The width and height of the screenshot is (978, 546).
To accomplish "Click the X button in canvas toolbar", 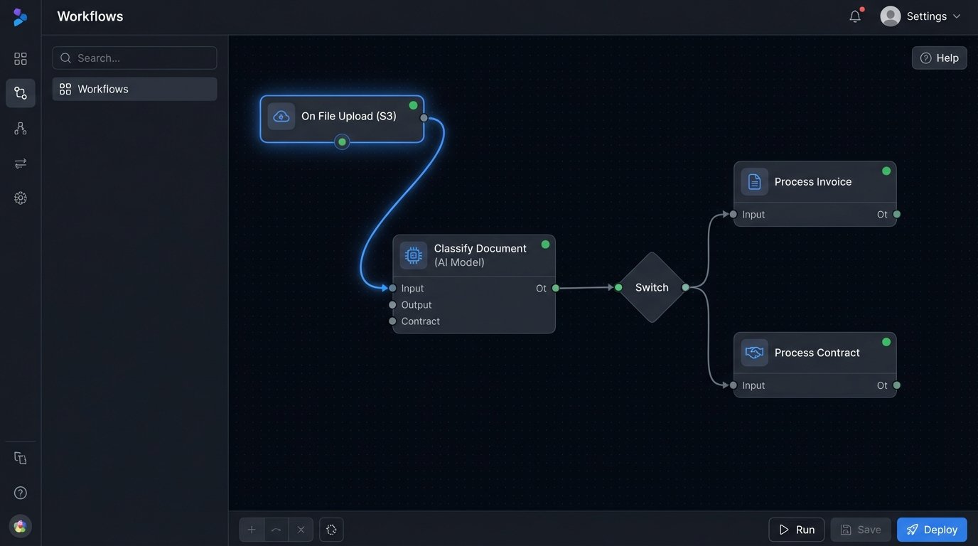I will tap(301, 530).
